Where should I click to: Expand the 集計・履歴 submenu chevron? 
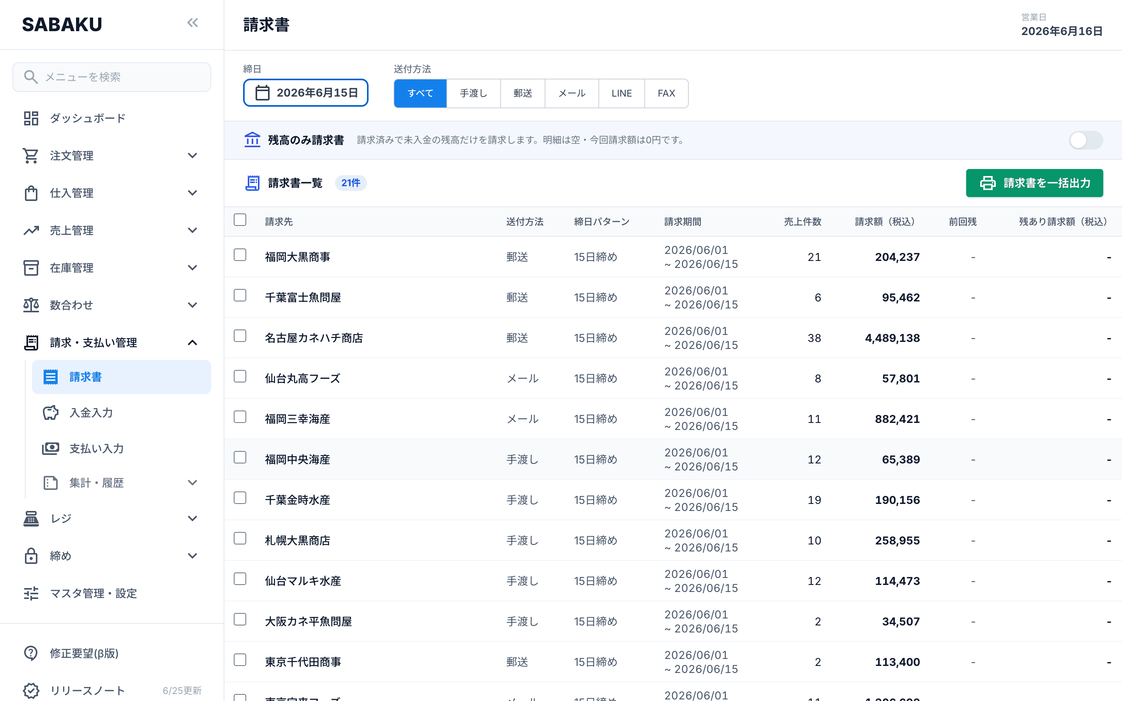[192, 483]
